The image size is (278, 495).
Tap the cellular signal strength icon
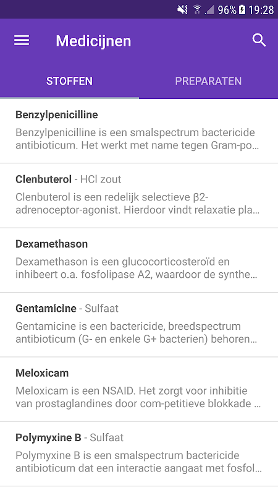(x=209, y=10)
